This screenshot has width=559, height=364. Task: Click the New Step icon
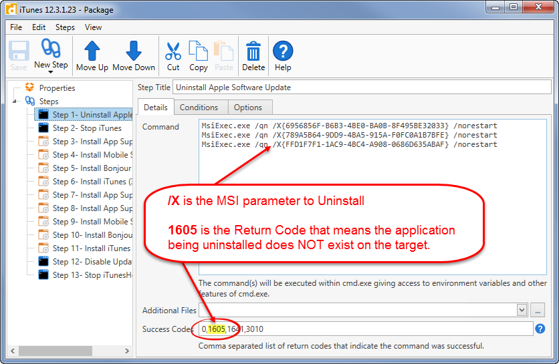(x=51, y=49)
